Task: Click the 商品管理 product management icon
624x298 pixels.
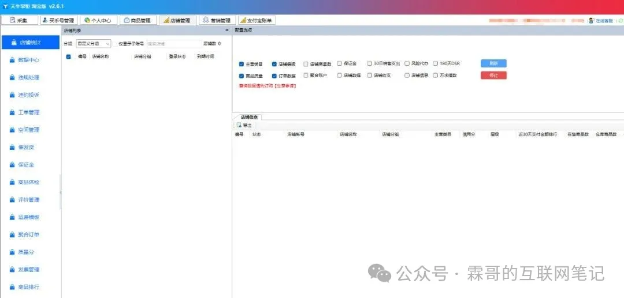Action: (x=126, y=20)
